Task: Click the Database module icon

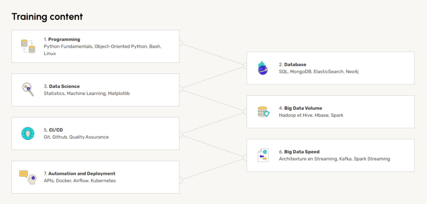Action: coord(263,68)
